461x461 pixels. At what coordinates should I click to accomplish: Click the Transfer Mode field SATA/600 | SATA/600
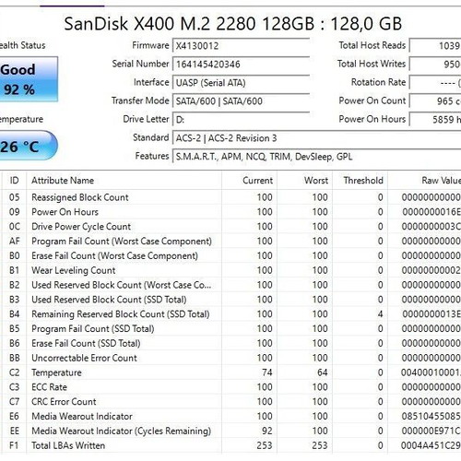241,101
